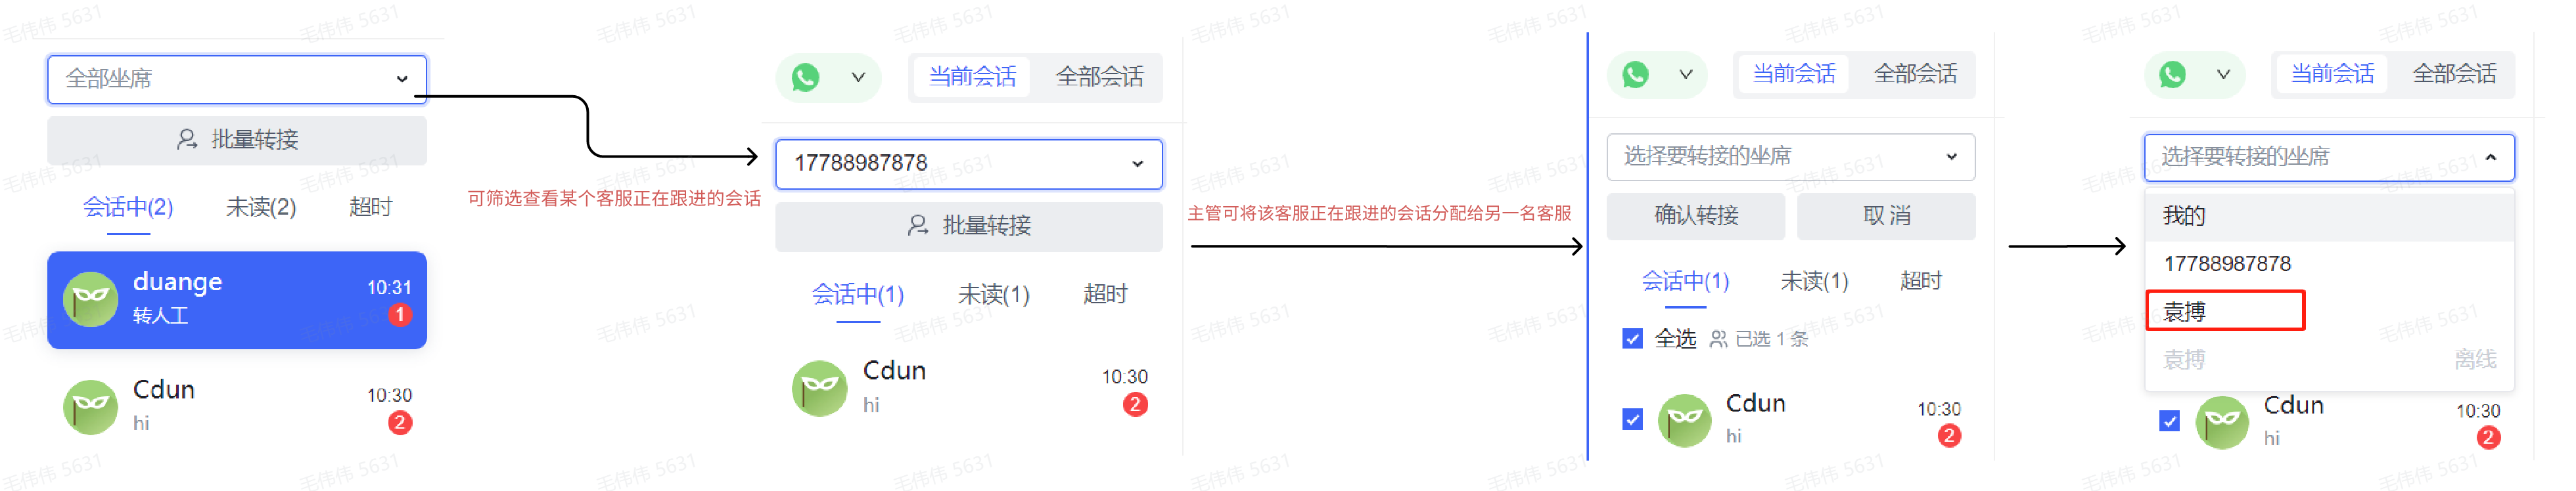This screenshot has height=491, width=2576.
Task: Toggle the 全选 checkbox
Action: tap(1632, 338)
